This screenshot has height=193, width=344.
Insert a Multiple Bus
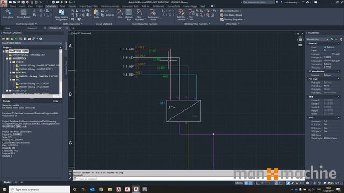click(x=128, y=15)
